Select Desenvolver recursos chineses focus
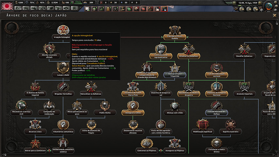Image resolution: width=279 pixels, height=157 pixels. 133,127
